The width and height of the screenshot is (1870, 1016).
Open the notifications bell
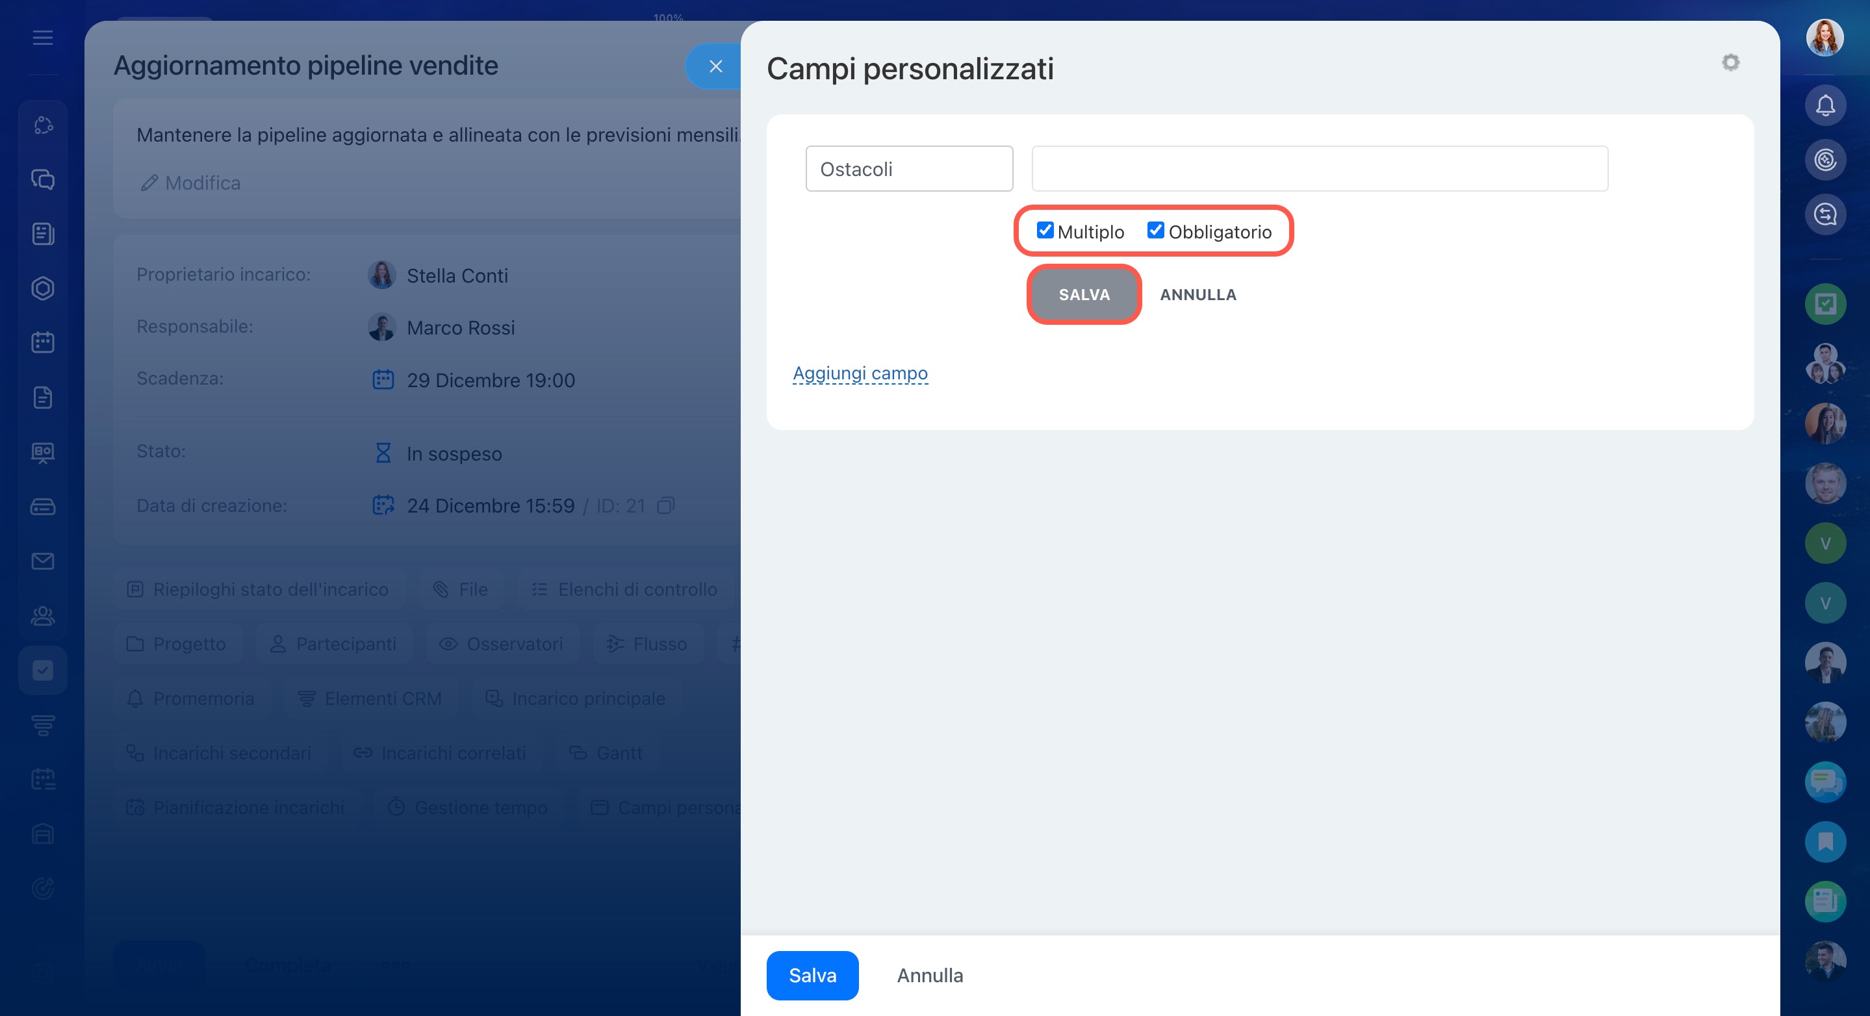1825,106
